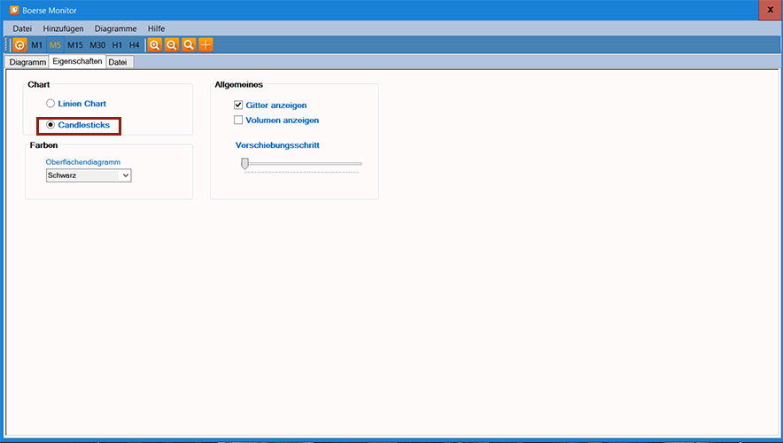783x443 pixels.
Task: Click the zoom in magnifier icon
Action: tap(154, 44)
